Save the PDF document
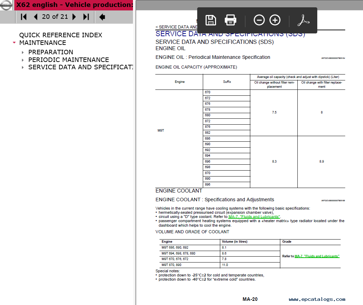 coord(211,20)
